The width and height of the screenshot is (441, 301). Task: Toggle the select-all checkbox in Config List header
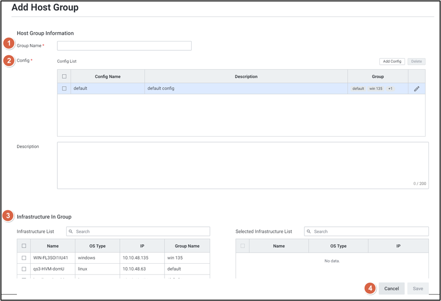pos(64,76)
